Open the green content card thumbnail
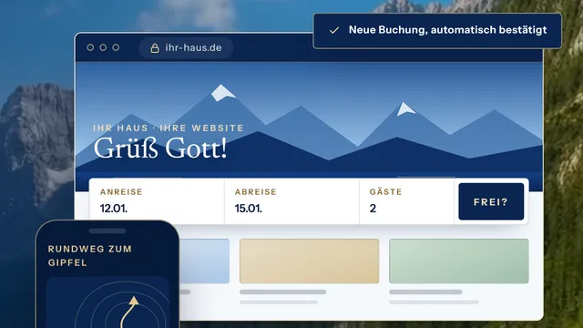Viewport: 583px width, 328px height. point(459,261)
